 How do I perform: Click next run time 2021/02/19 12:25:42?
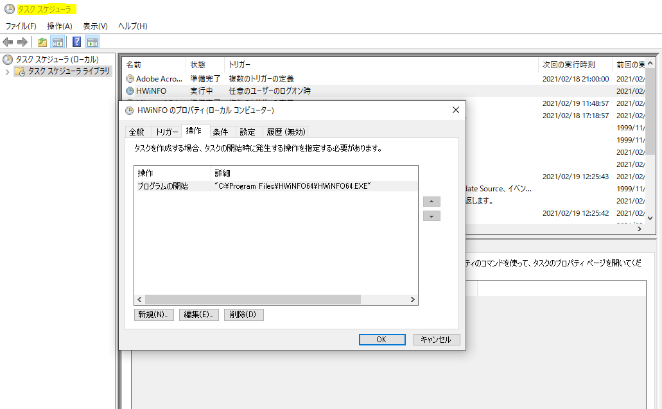point(575,213)
